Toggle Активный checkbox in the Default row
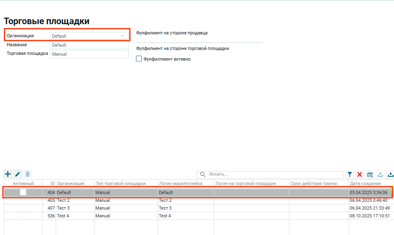394x235 pixels. coord(23,192)
